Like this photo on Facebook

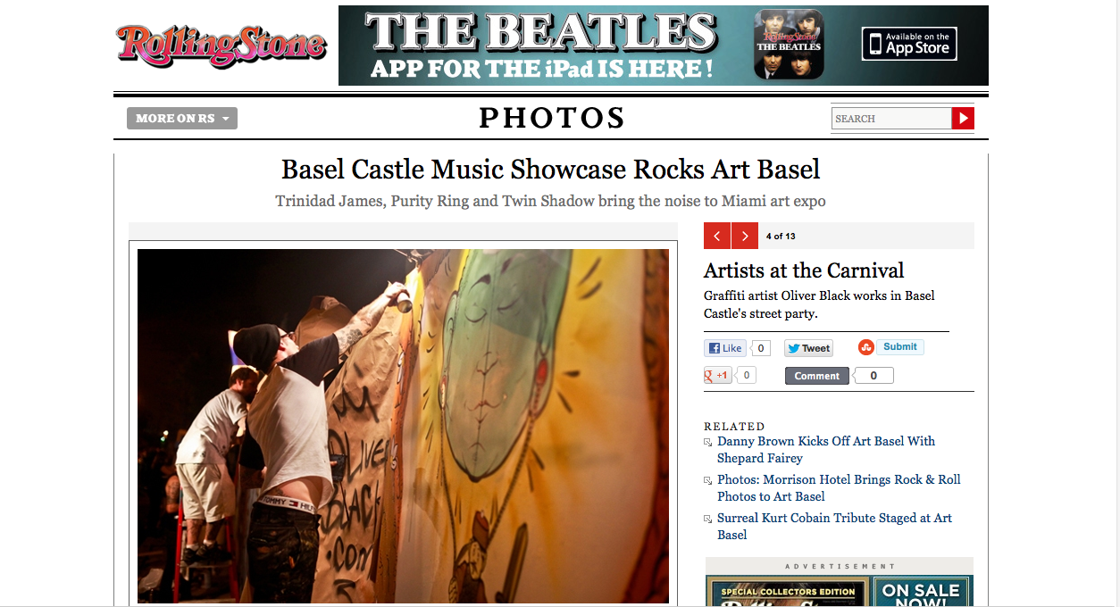point(725,348)
